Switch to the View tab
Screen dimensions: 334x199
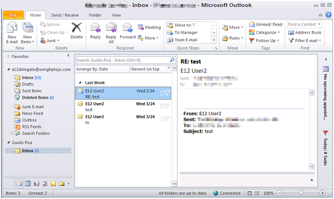116,15
